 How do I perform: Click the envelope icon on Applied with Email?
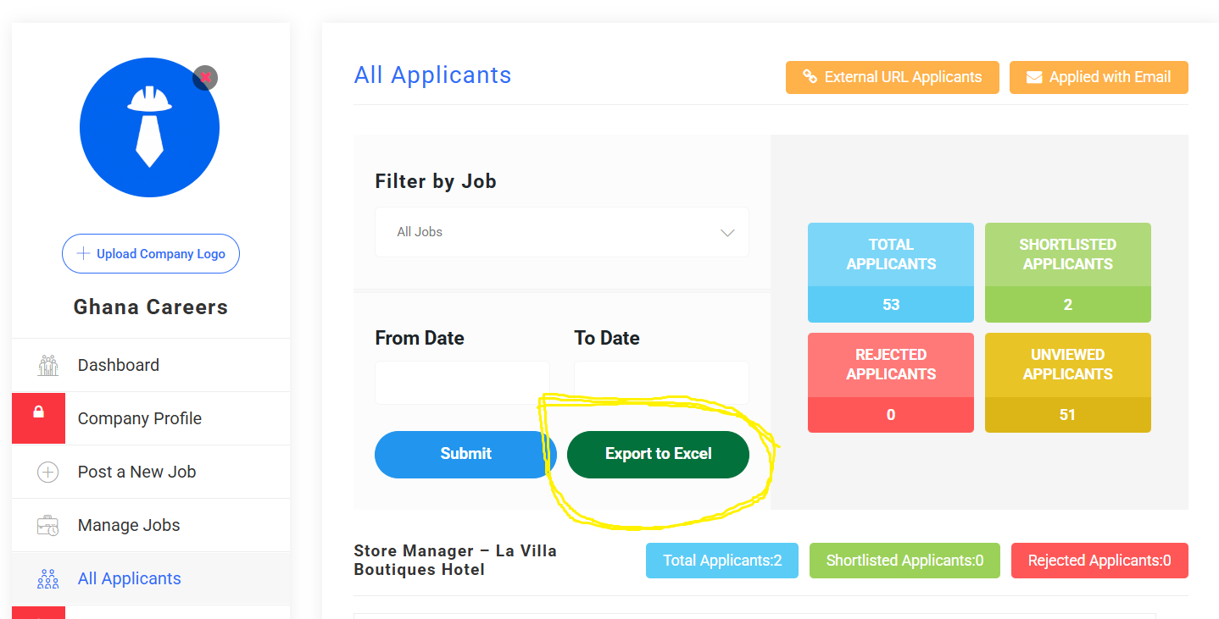point(1033,77)
